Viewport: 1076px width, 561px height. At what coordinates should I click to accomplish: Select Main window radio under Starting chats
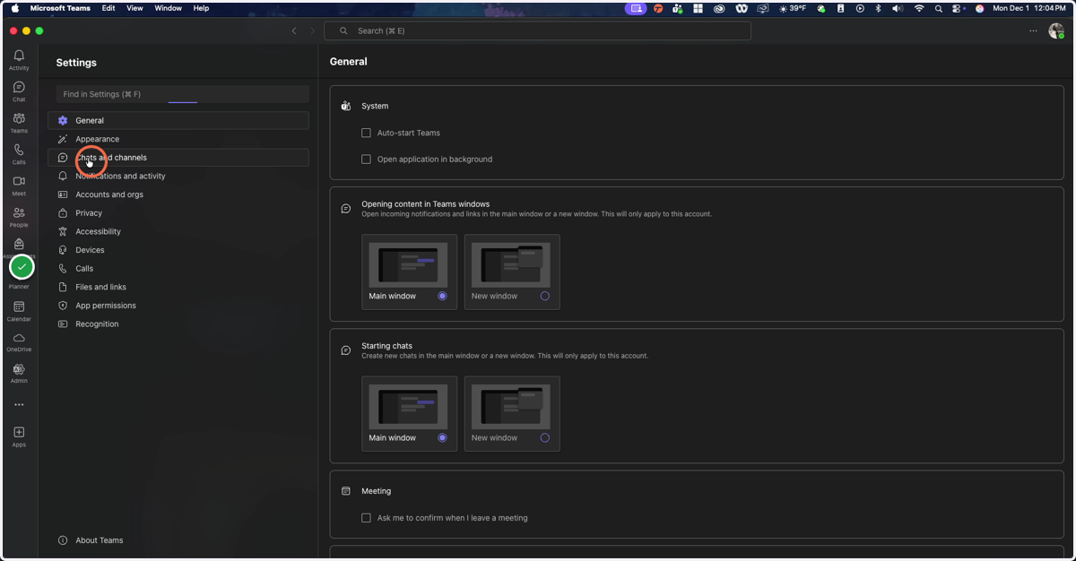coord(442,438)
